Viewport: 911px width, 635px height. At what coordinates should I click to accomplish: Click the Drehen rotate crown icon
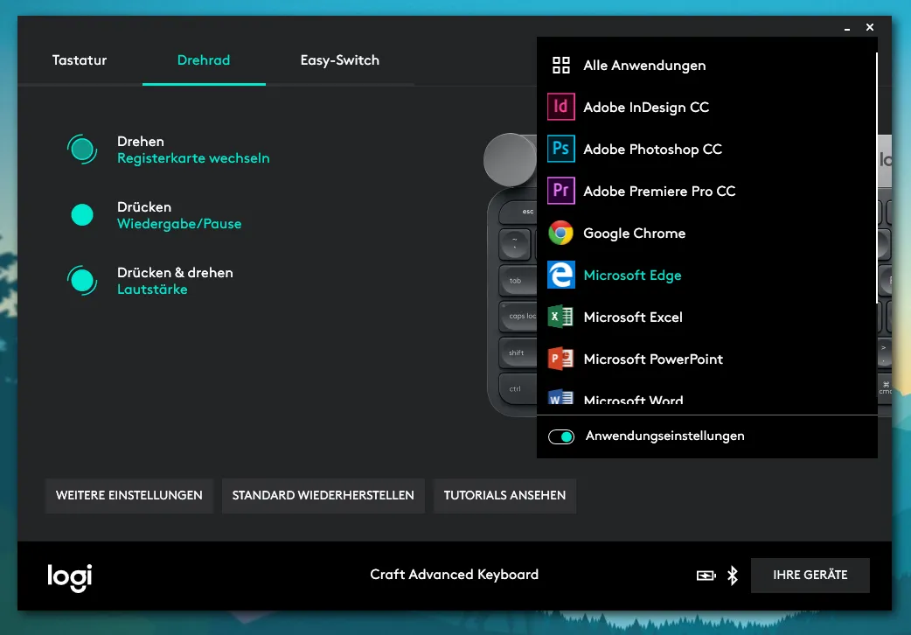pyautogui.click(x=82, y=149)
